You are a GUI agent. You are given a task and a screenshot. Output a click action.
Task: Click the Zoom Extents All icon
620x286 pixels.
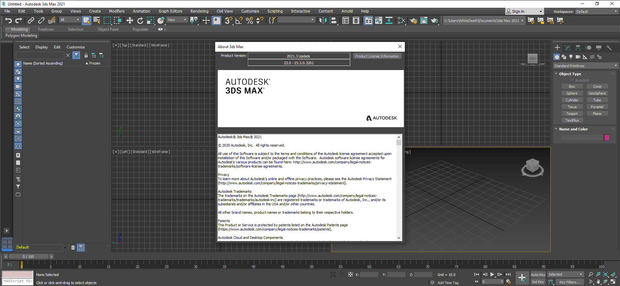click(x=613, y=274)
